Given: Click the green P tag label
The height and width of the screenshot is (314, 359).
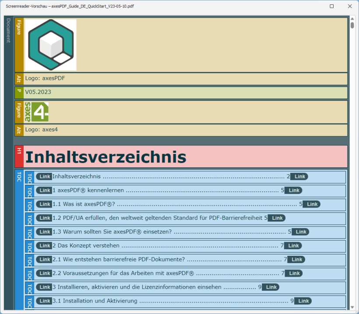Looking at the screenshot, I should [19, 93].
